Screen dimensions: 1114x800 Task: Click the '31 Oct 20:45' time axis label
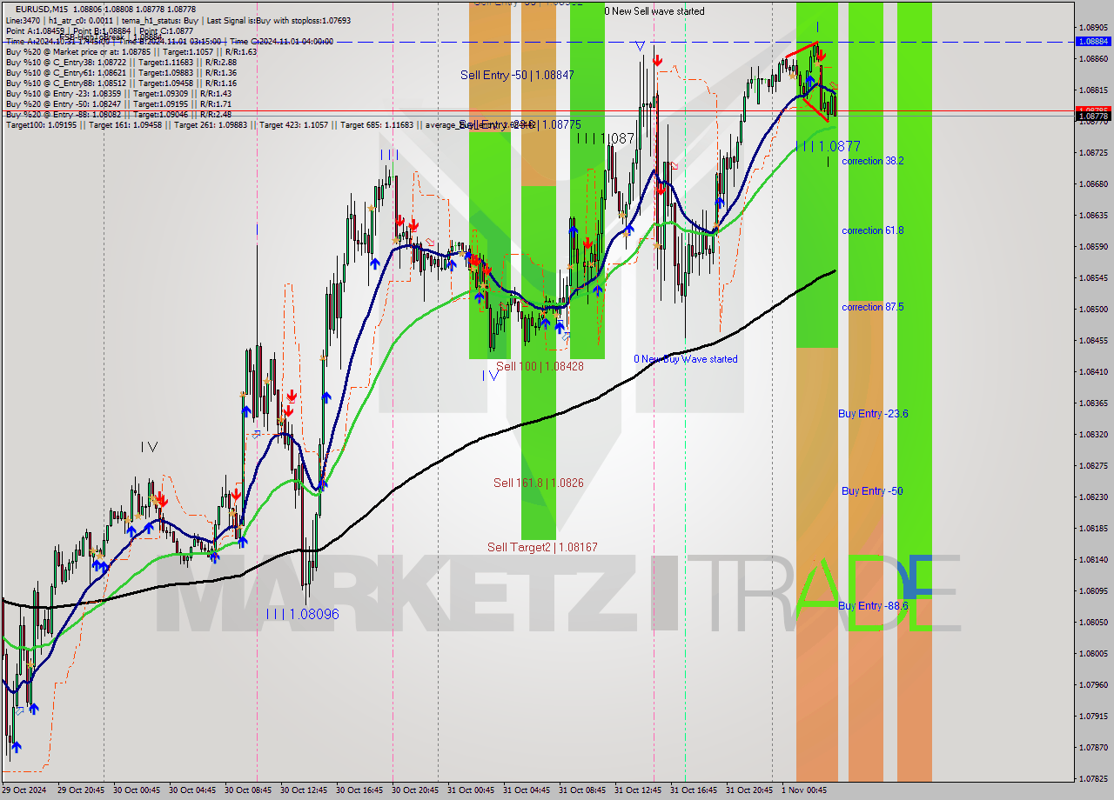748,790
